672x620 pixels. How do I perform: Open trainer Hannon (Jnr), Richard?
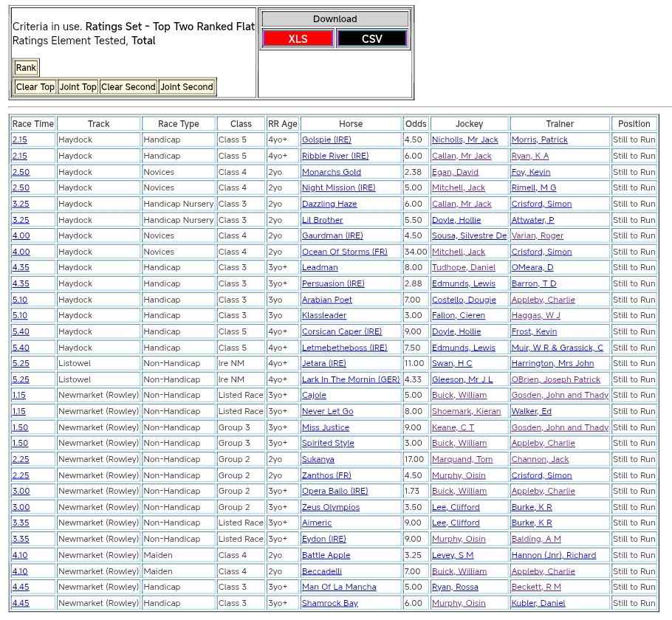[x=553, y=555]
